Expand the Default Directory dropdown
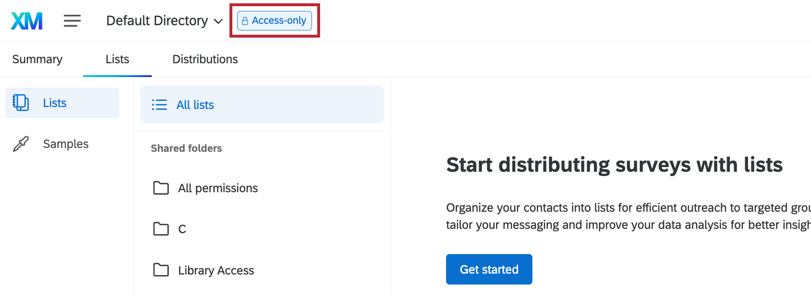The height and width of the screenshot is (295, 811). click(x=157, y=20)
